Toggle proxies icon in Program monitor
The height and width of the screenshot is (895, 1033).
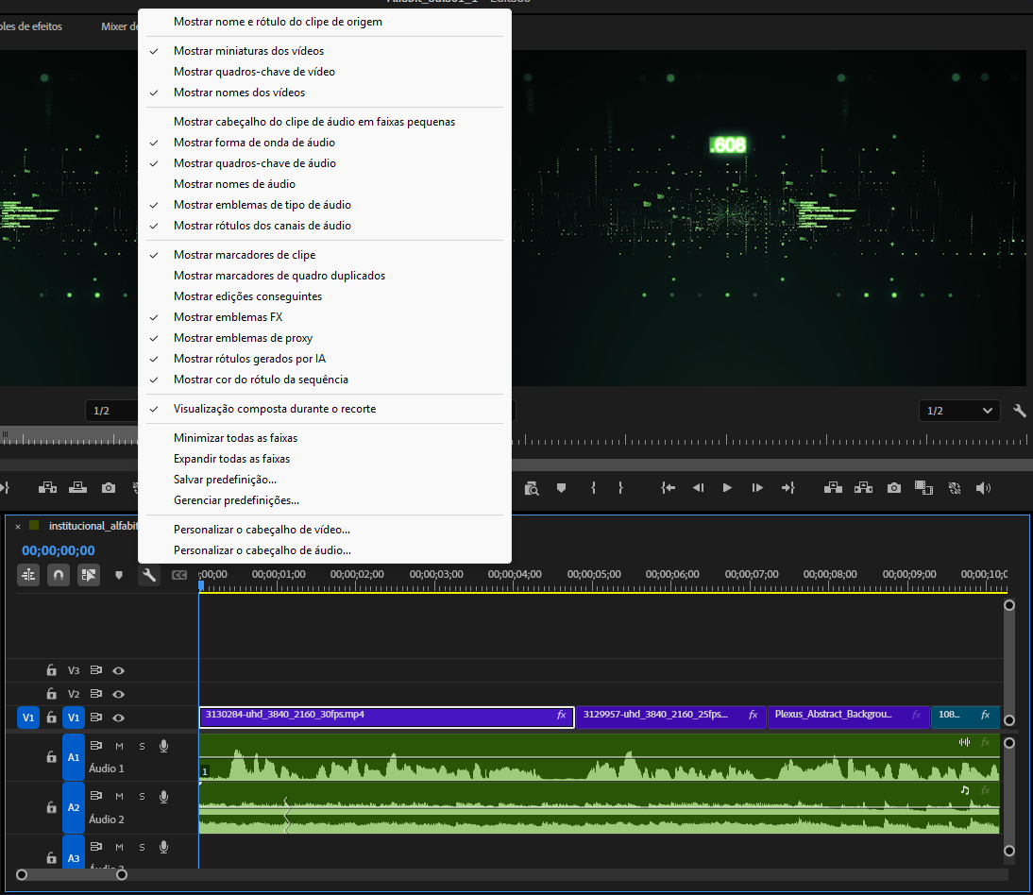point(955,488)
